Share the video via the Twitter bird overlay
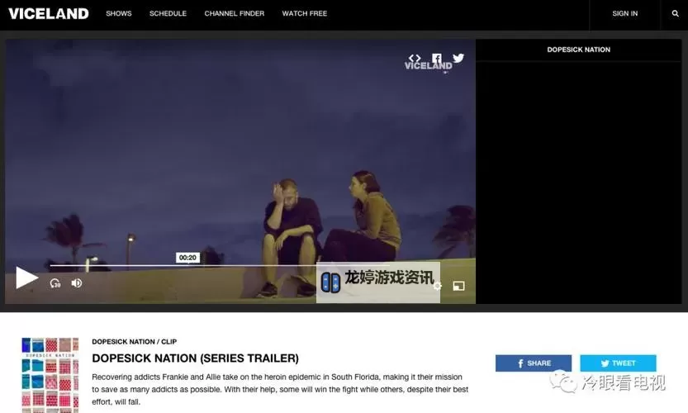 point(458,59)
